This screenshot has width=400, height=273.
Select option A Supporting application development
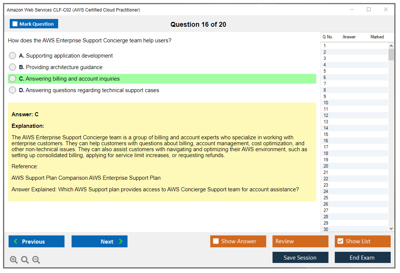click(x=13, y=56)
